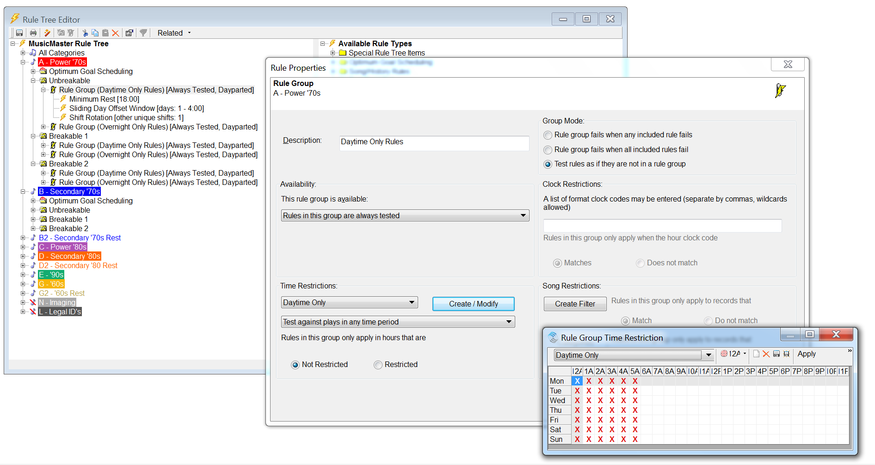Expand the 'C - Power '80s' category node
Viewport: 875px width, 465px height.
click(23, 247)
